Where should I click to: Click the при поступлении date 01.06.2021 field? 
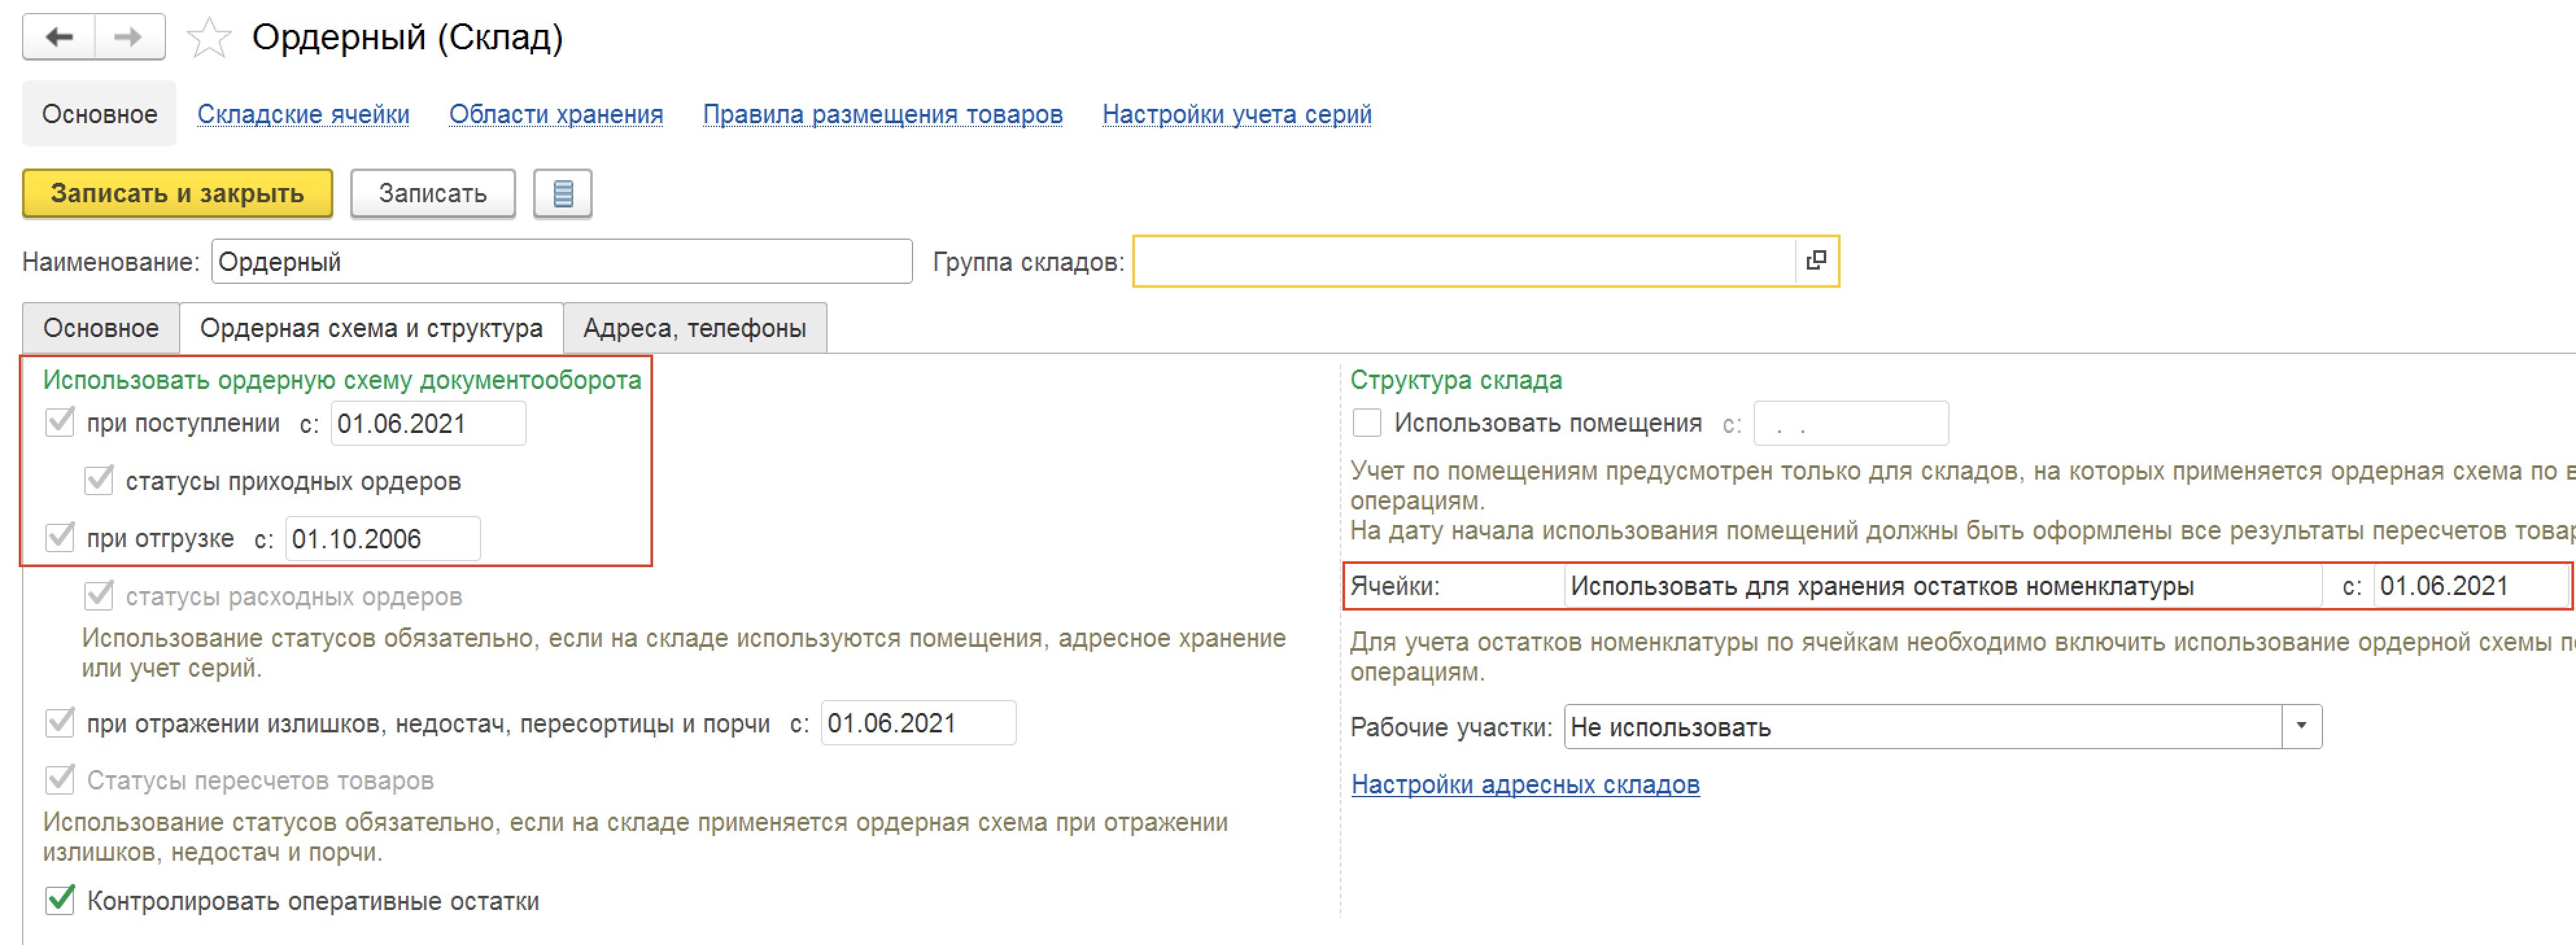[428, 423]
